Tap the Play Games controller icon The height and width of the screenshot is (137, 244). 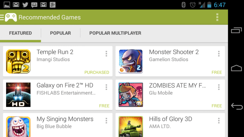(11, 17)
